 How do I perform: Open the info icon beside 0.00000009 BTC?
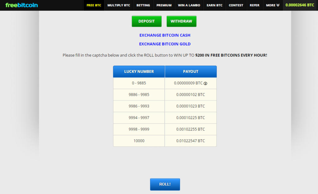pos(205,83)
